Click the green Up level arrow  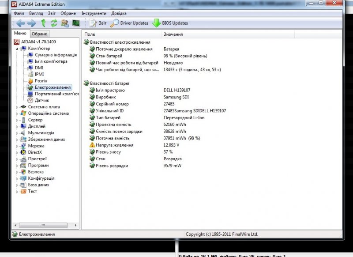click(43, 23)
